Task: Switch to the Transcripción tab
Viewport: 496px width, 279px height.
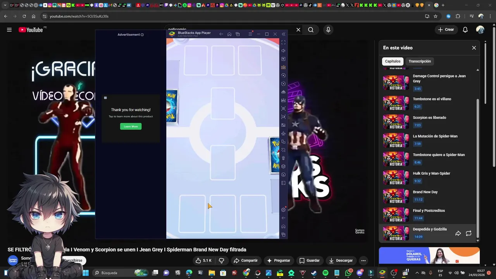Action: (420, 61)
